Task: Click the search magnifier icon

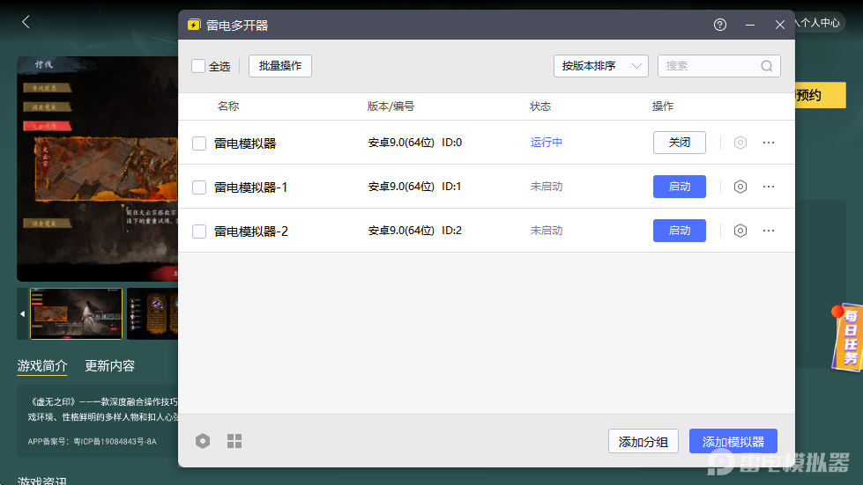Action: (767, 66)
